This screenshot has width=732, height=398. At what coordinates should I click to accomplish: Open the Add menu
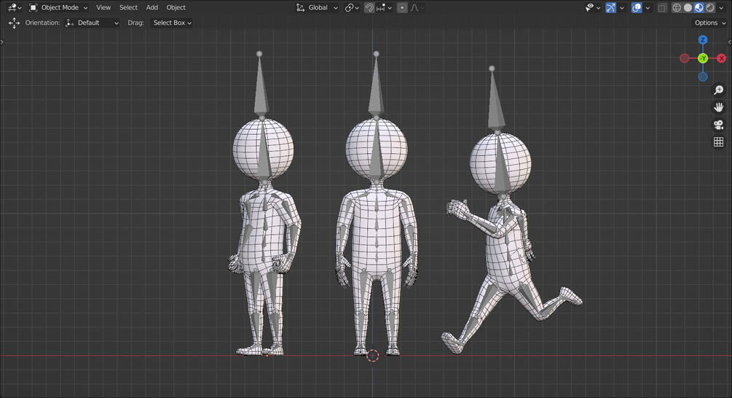click(x=151, y=7)
